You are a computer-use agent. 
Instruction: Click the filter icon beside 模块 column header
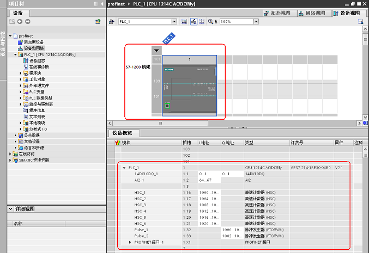[x=118, y=143]
